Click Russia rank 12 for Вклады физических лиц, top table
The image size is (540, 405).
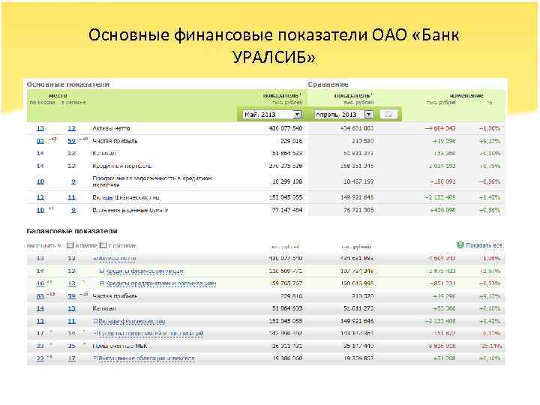coord(40,197)
